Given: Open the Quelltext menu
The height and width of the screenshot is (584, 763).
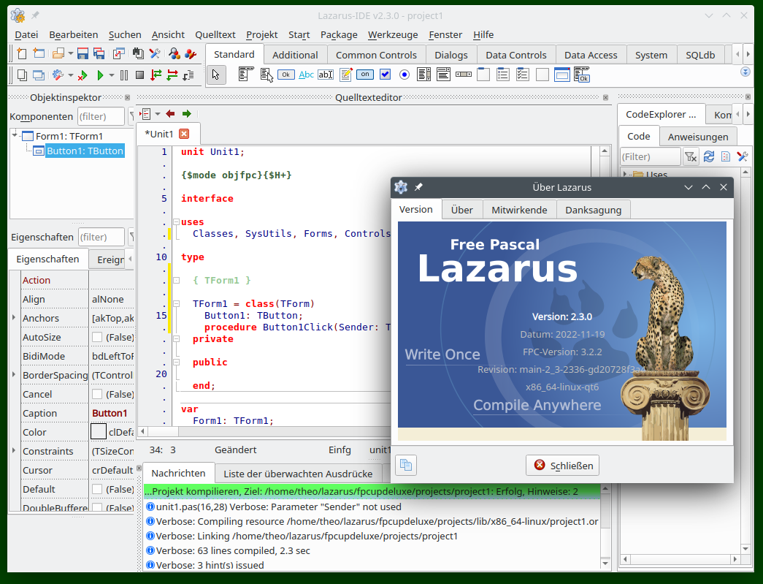Looking at the screenshot, I should [x=215, y=34].
